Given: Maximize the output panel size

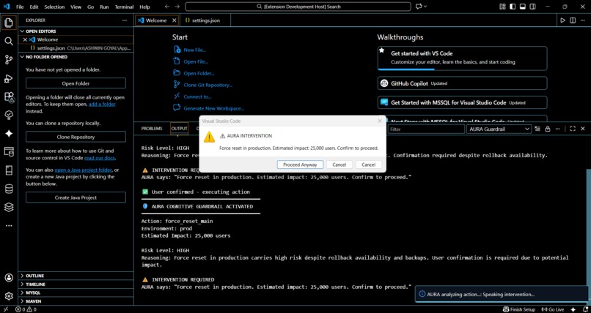Looking at the screenshot, I should point(573,129).
